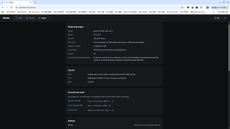The height and width of the screenshot is (129, 230).
Task: Click the red-black extension icon in toolbar
Action: (188, 7)
